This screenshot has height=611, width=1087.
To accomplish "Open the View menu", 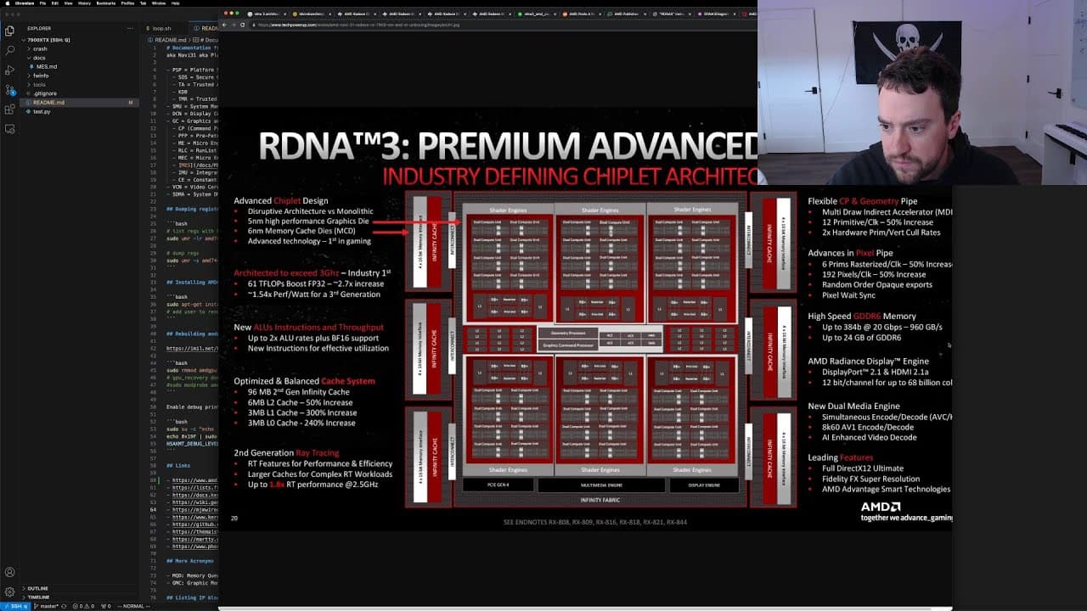I will 69,3.
